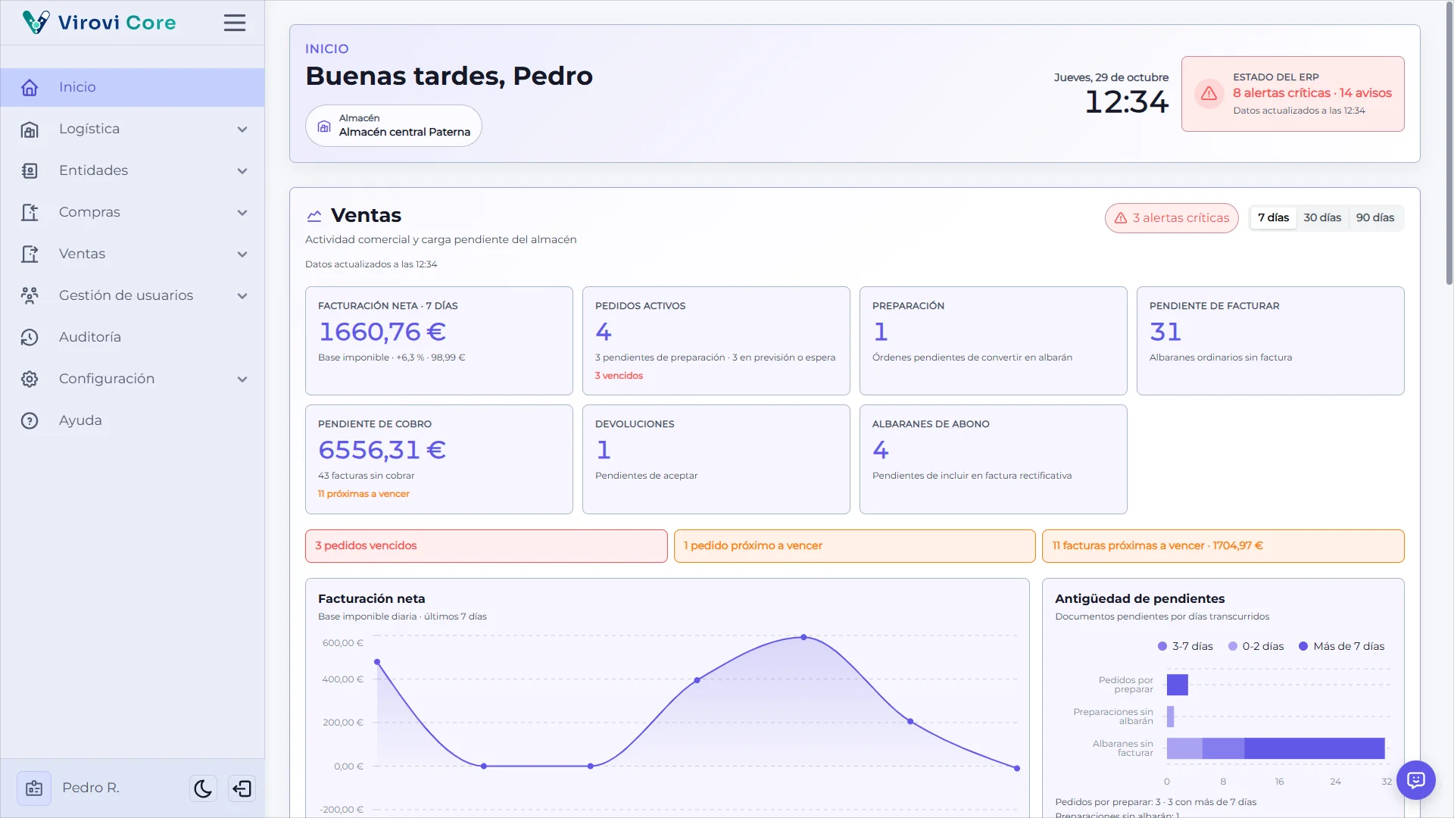Open the Auditoría menu item
Image resolution: width=1454 pixels, height=818 pixels.
(133, 338)
